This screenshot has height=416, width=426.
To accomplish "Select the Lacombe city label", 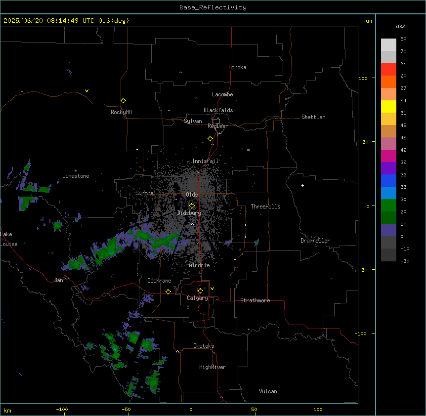I will click(222, 94).
